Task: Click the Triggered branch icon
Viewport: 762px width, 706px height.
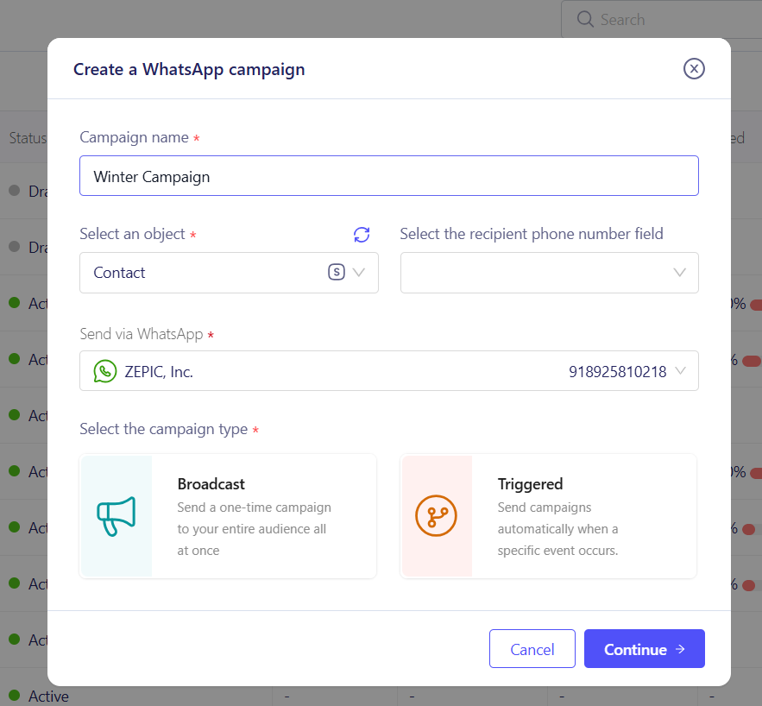Action: click(x=436, y=516)
